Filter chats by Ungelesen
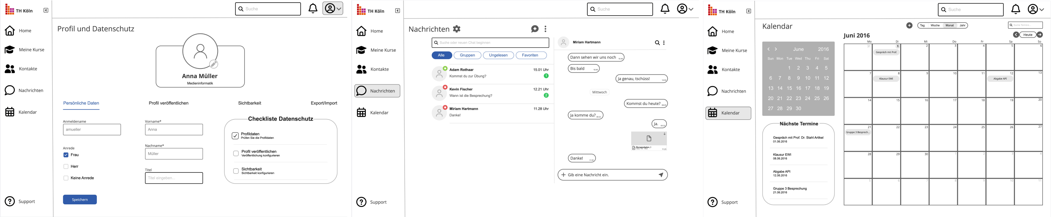This screenshot has width=1051, height=217. point(498,55)
